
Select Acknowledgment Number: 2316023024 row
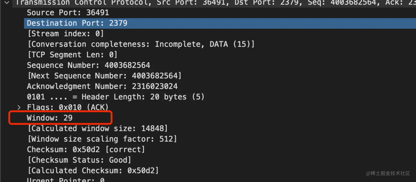[102, 86]
